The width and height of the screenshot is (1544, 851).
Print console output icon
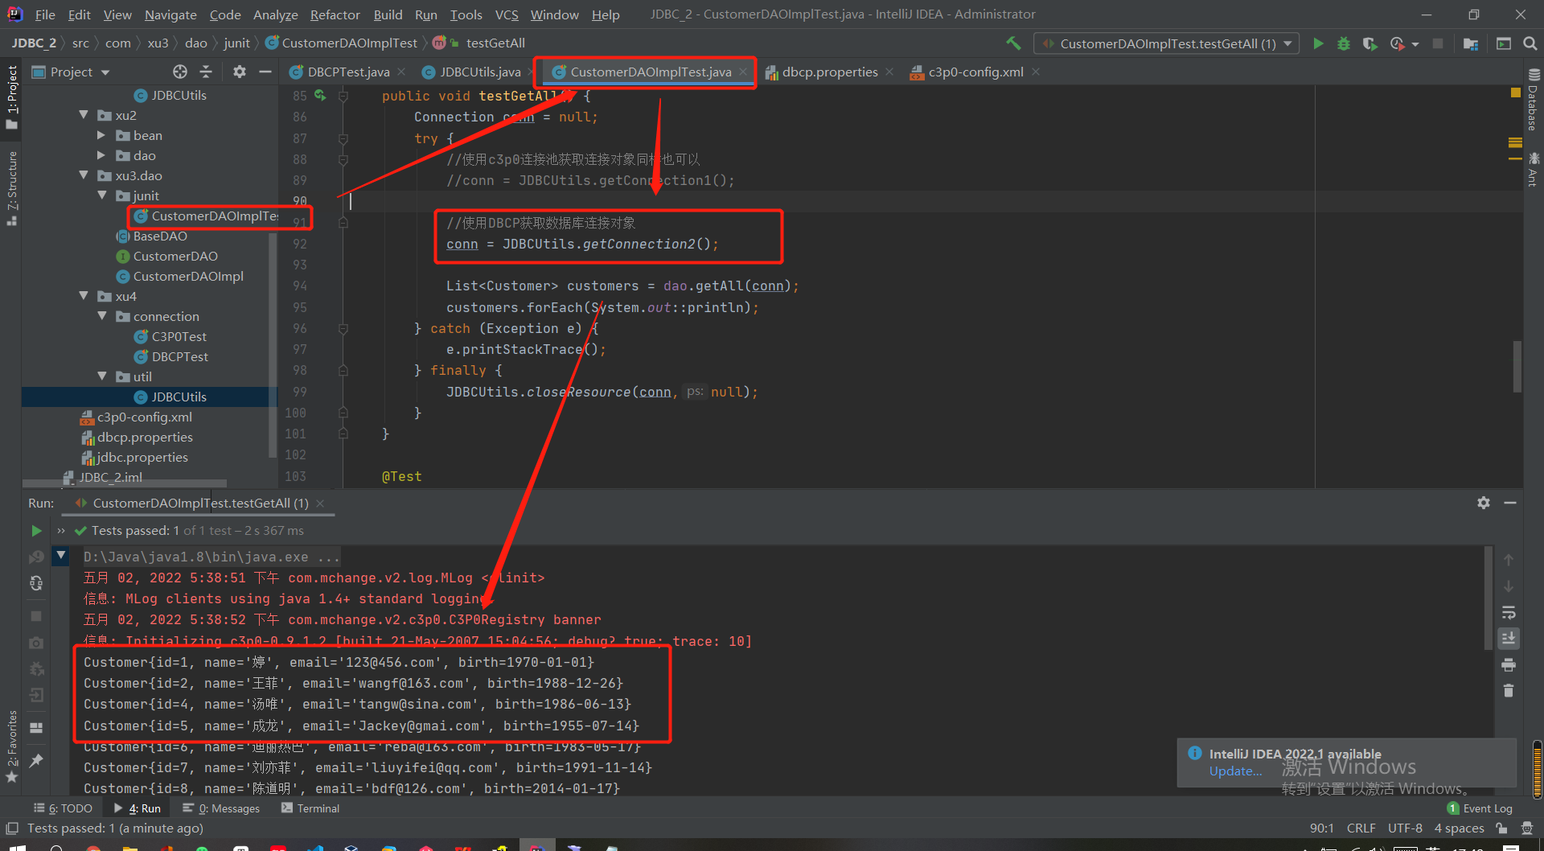pos(1509,665)
